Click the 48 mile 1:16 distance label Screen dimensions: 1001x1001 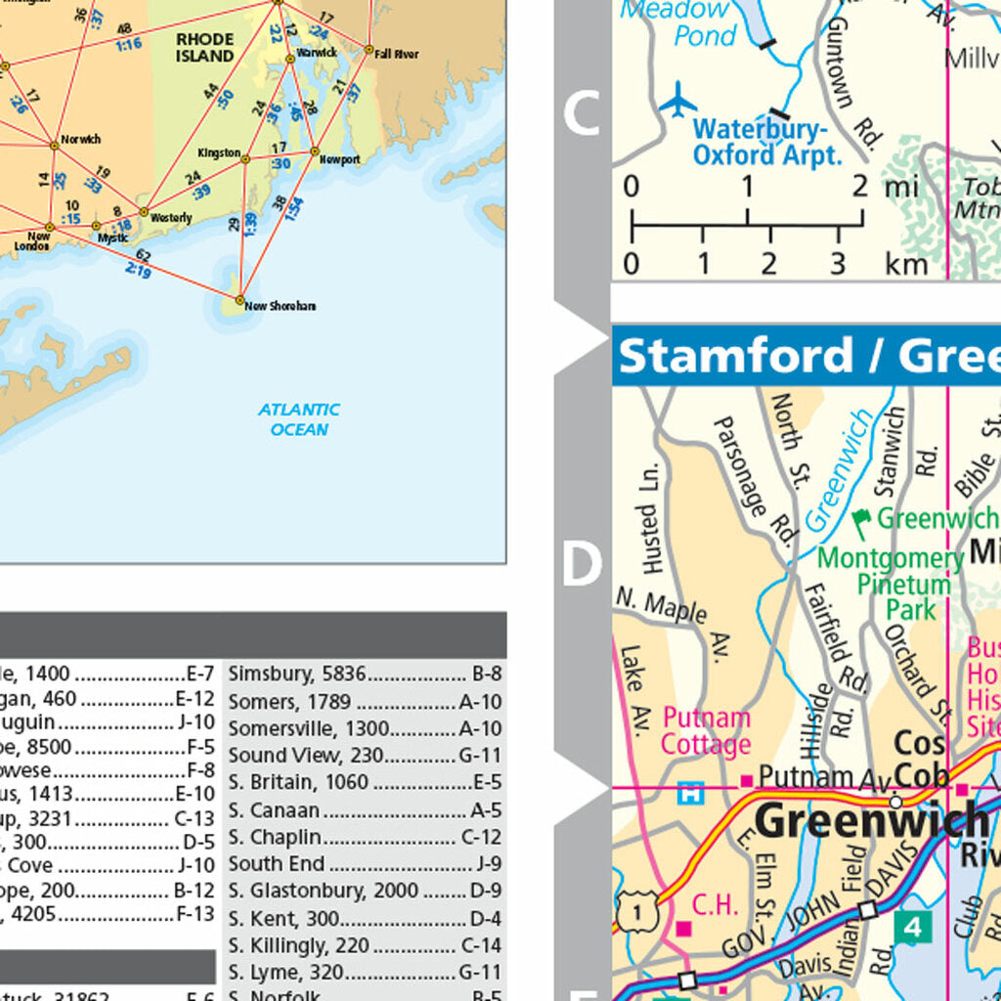126,38
